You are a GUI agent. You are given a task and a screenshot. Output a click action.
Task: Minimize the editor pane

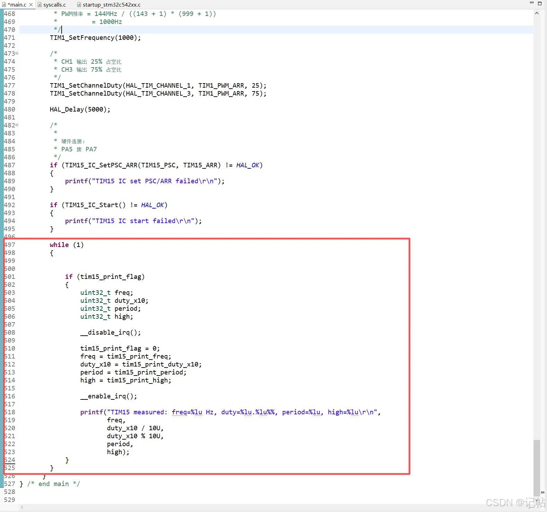pyautogui.click(x=532, y=3)
